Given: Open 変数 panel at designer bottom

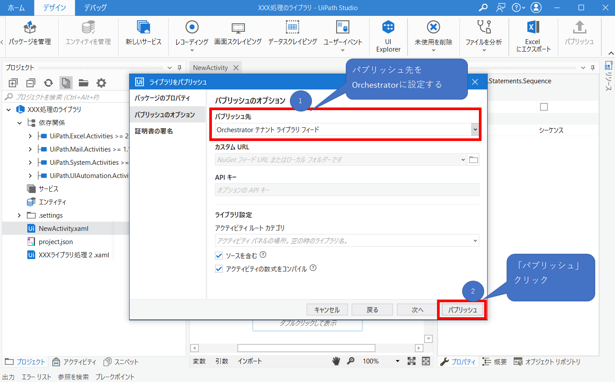Looking at the screenshot, I should tap(200, 361).
